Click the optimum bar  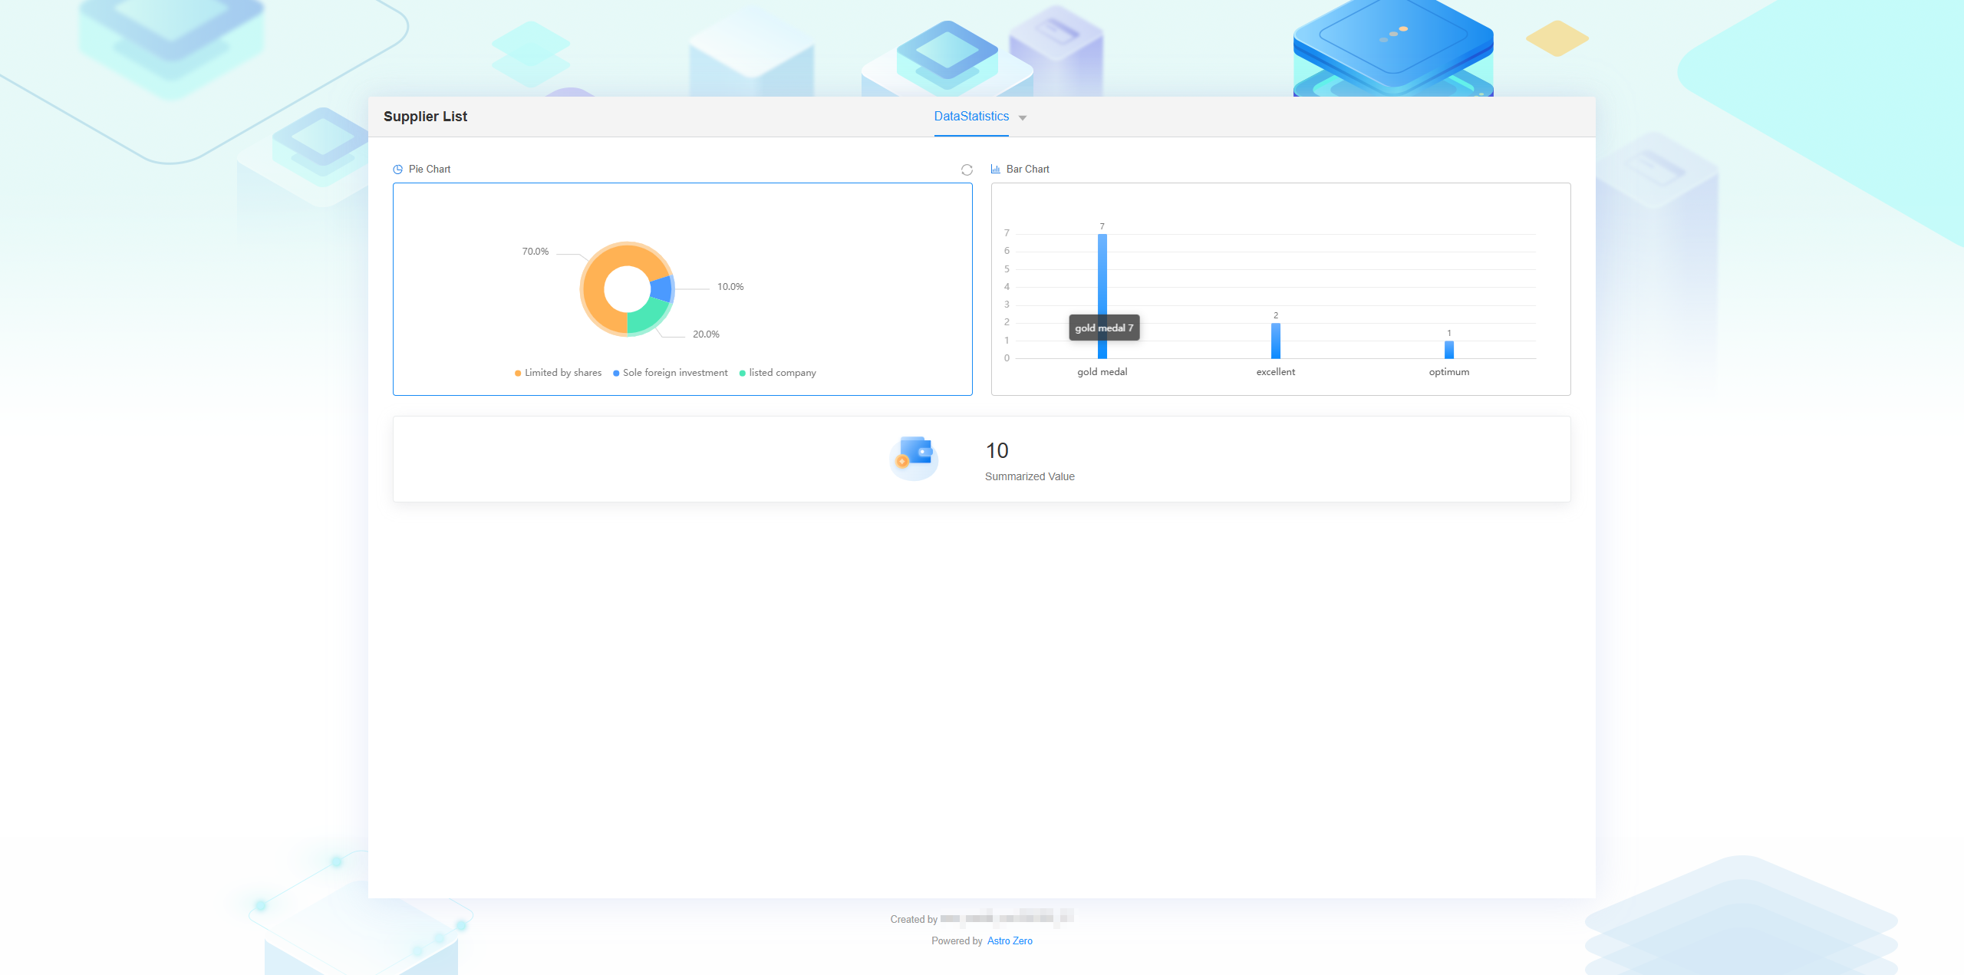[x=1449, y=350]
